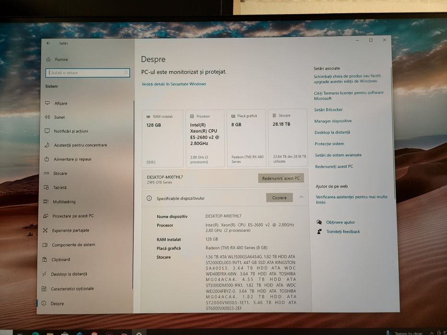Image resolution: width=447 pixels, height=335 pixels.
Task: Click the Multitasking icon
Action: [x=46, y=201]
